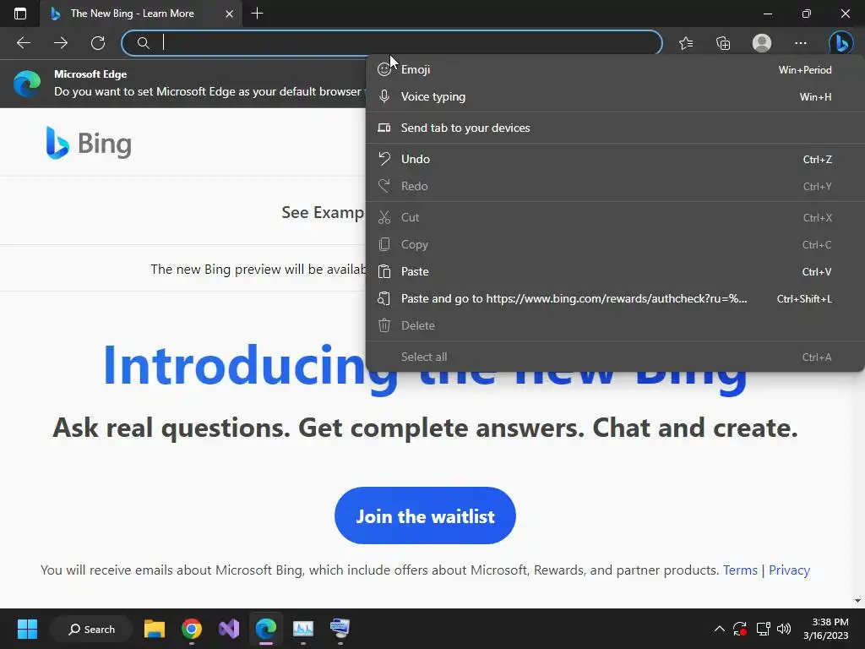
Task: Open File Explorer from the taskbar
Action: coord(155,629)
